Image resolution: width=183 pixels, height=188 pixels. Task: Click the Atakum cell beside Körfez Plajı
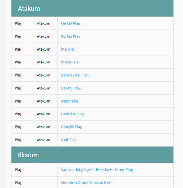click(x=43, y=36)
